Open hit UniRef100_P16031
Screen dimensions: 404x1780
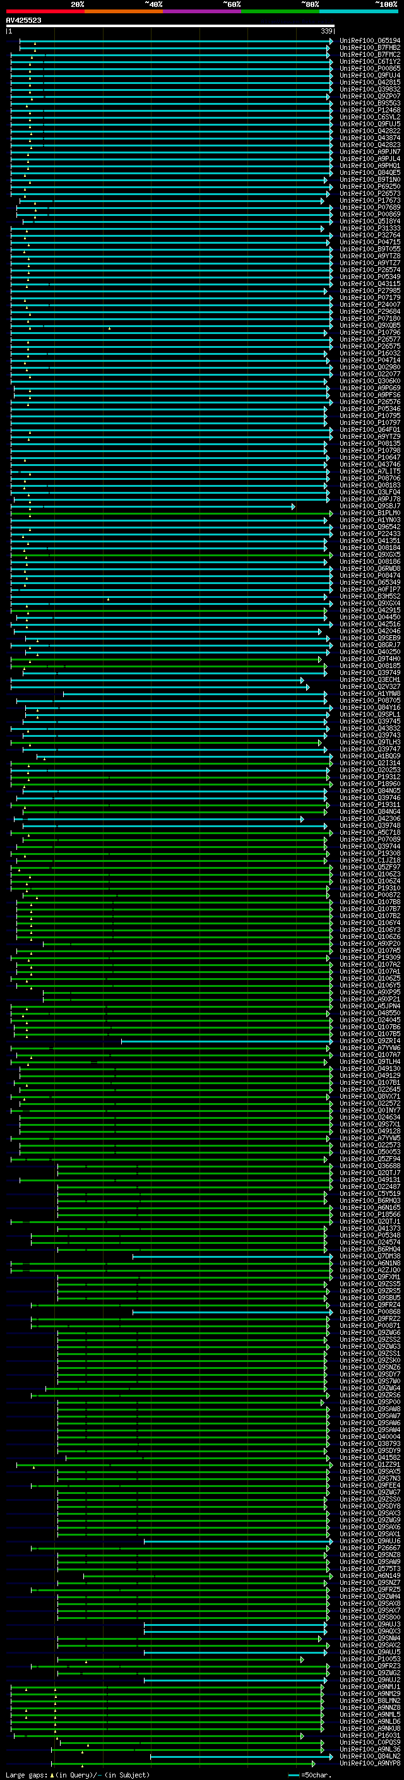click(x=369, y=1735)
